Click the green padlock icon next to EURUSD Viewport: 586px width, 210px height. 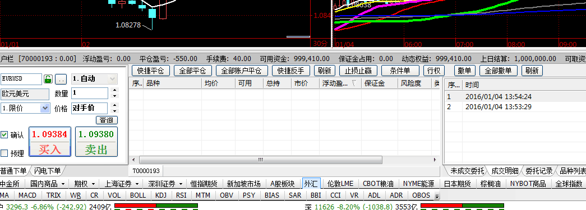click(48, 79)
